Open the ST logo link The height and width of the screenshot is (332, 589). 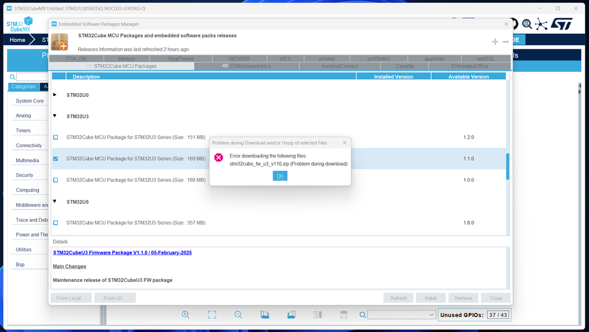(561, 24)
